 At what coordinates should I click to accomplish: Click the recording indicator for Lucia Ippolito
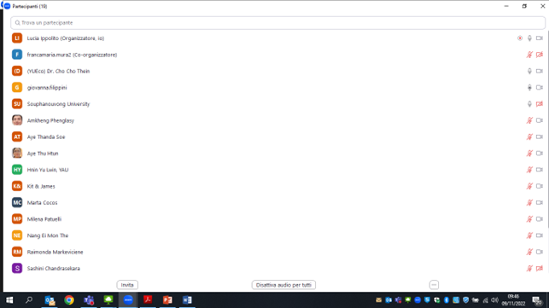pyautogui.click(x=520, y=38)
